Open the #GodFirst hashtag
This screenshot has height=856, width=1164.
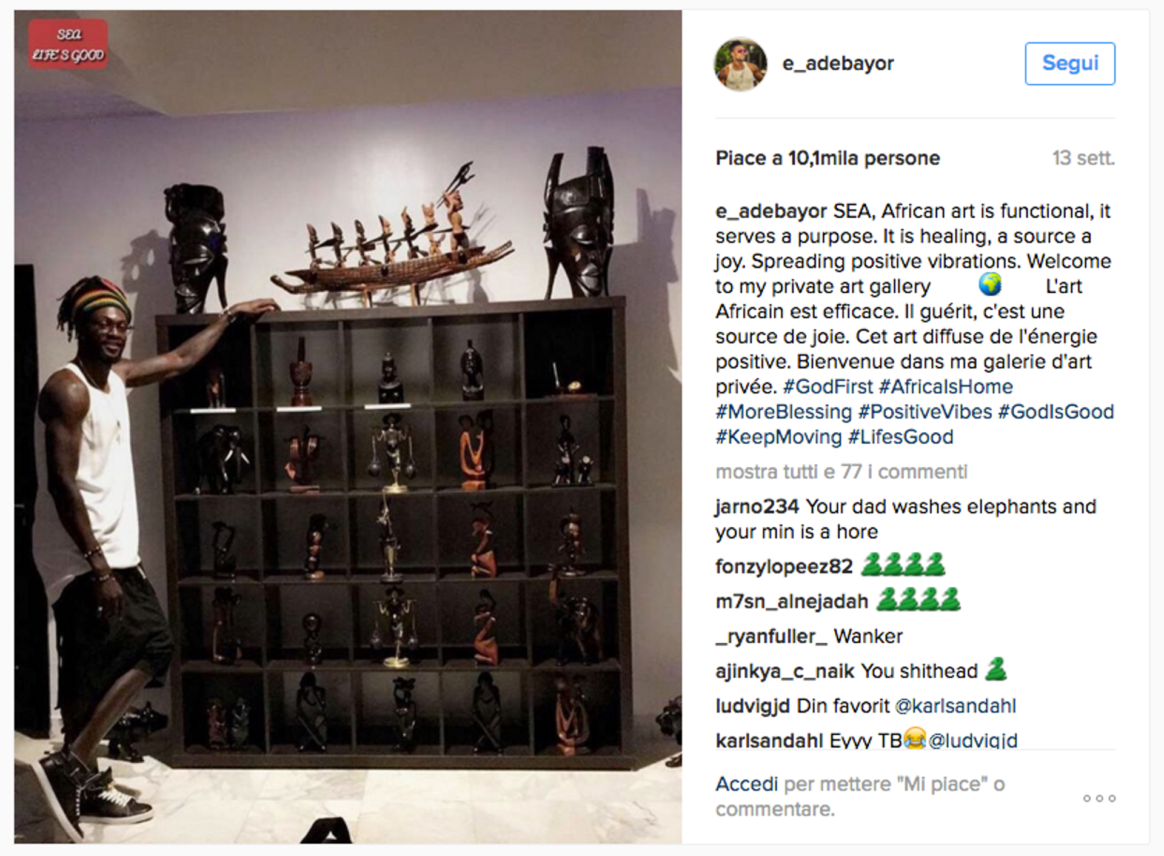(828, 387)
